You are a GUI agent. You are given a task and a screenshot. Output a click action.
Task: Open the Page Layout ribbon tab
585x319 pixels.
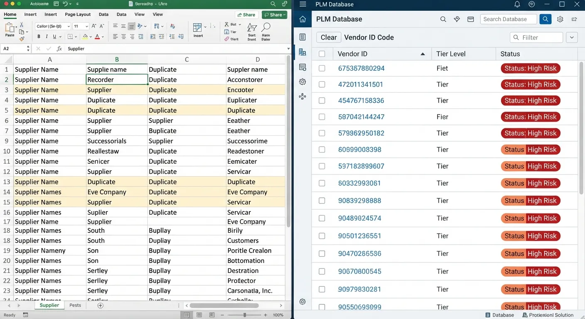[x=78, y=14]
